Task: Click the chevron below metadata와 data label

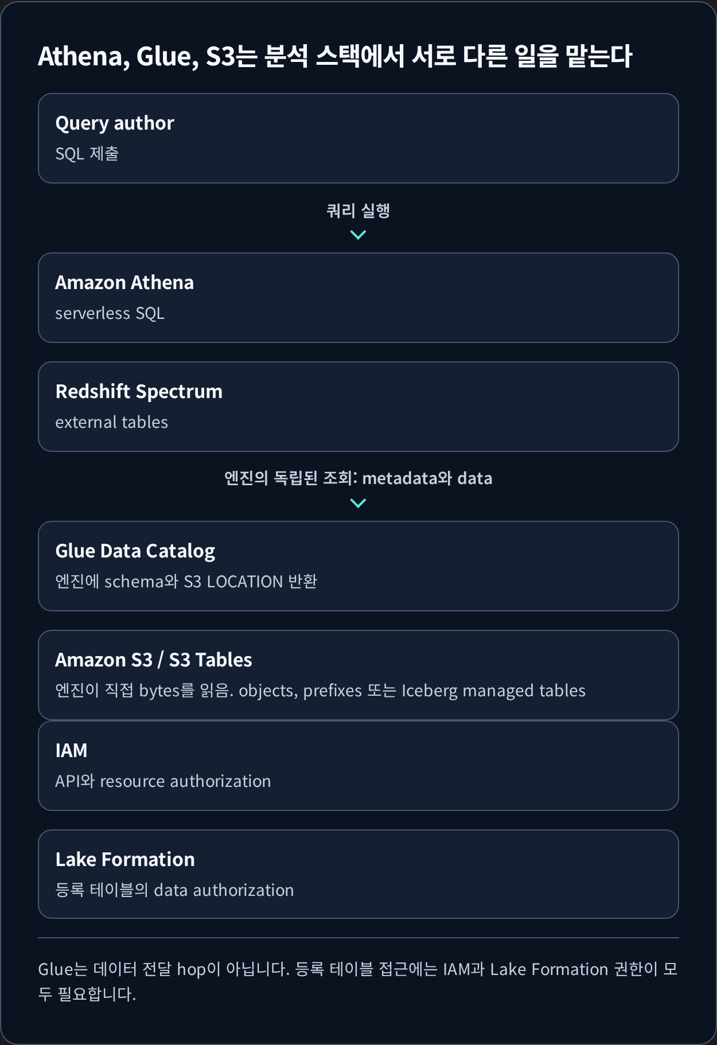Action: (x=358, y=503)
